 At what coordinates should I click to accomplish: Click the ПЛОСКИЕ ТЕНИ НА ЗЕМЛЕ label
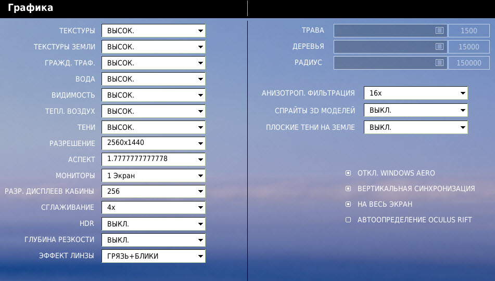310,127
